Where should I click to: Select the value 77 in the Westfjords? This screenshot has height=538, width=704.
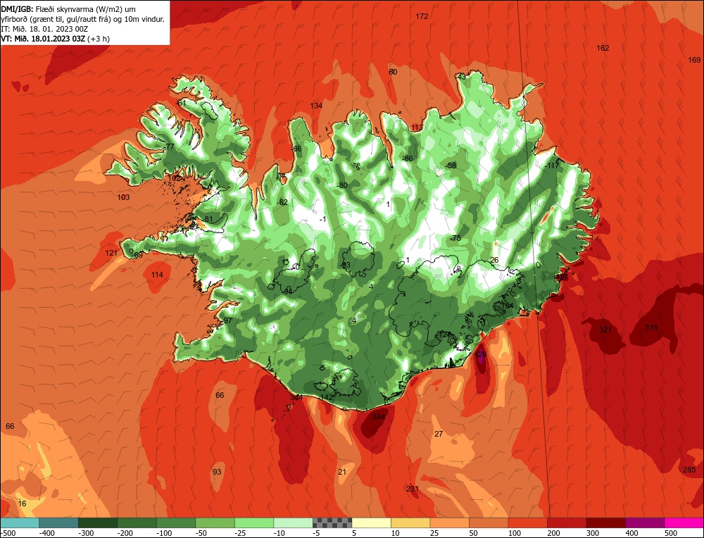pos(170,146)
